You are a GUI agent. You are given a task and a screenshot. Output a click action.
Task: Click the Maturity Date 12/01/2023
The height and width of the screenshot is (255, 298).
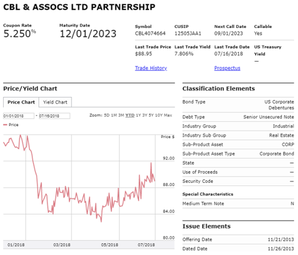[x=88, y=34]
